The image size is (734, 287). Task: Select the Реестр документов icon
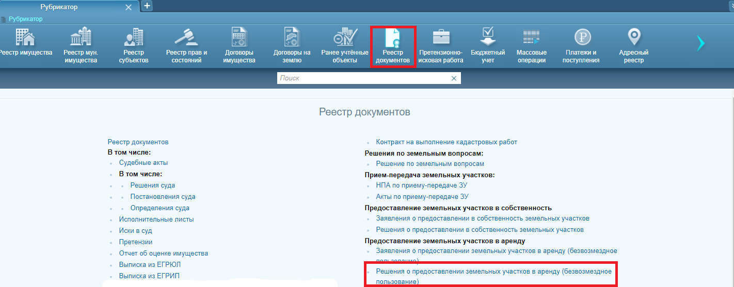tap(393, 38)
